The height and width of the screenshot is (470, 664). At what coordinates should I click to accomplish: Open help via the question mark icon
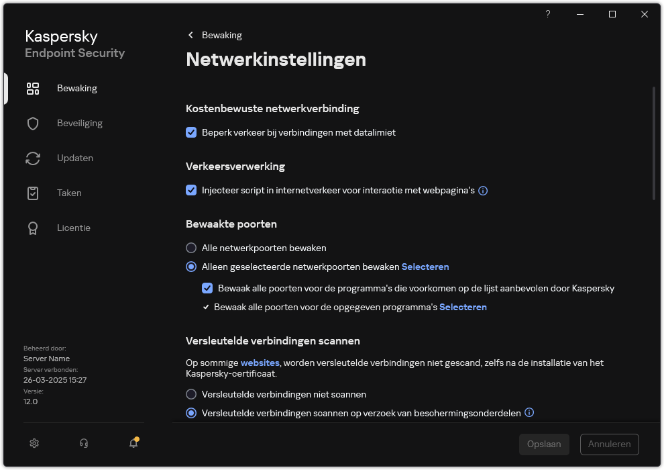(x=547, y=14)
